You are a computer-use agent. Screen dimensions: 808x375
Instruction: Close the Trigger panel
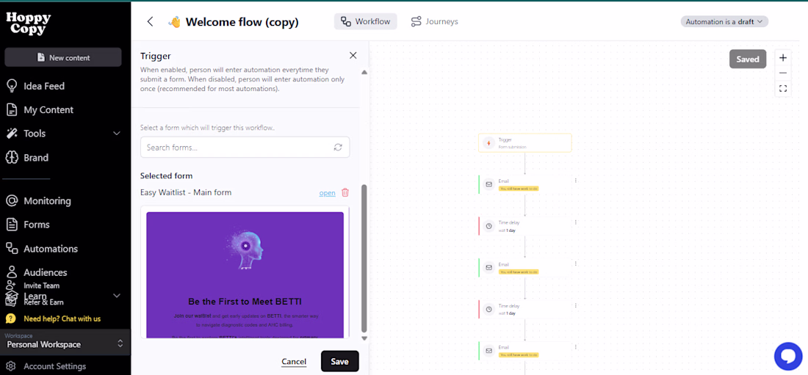[x=353, y=56]
